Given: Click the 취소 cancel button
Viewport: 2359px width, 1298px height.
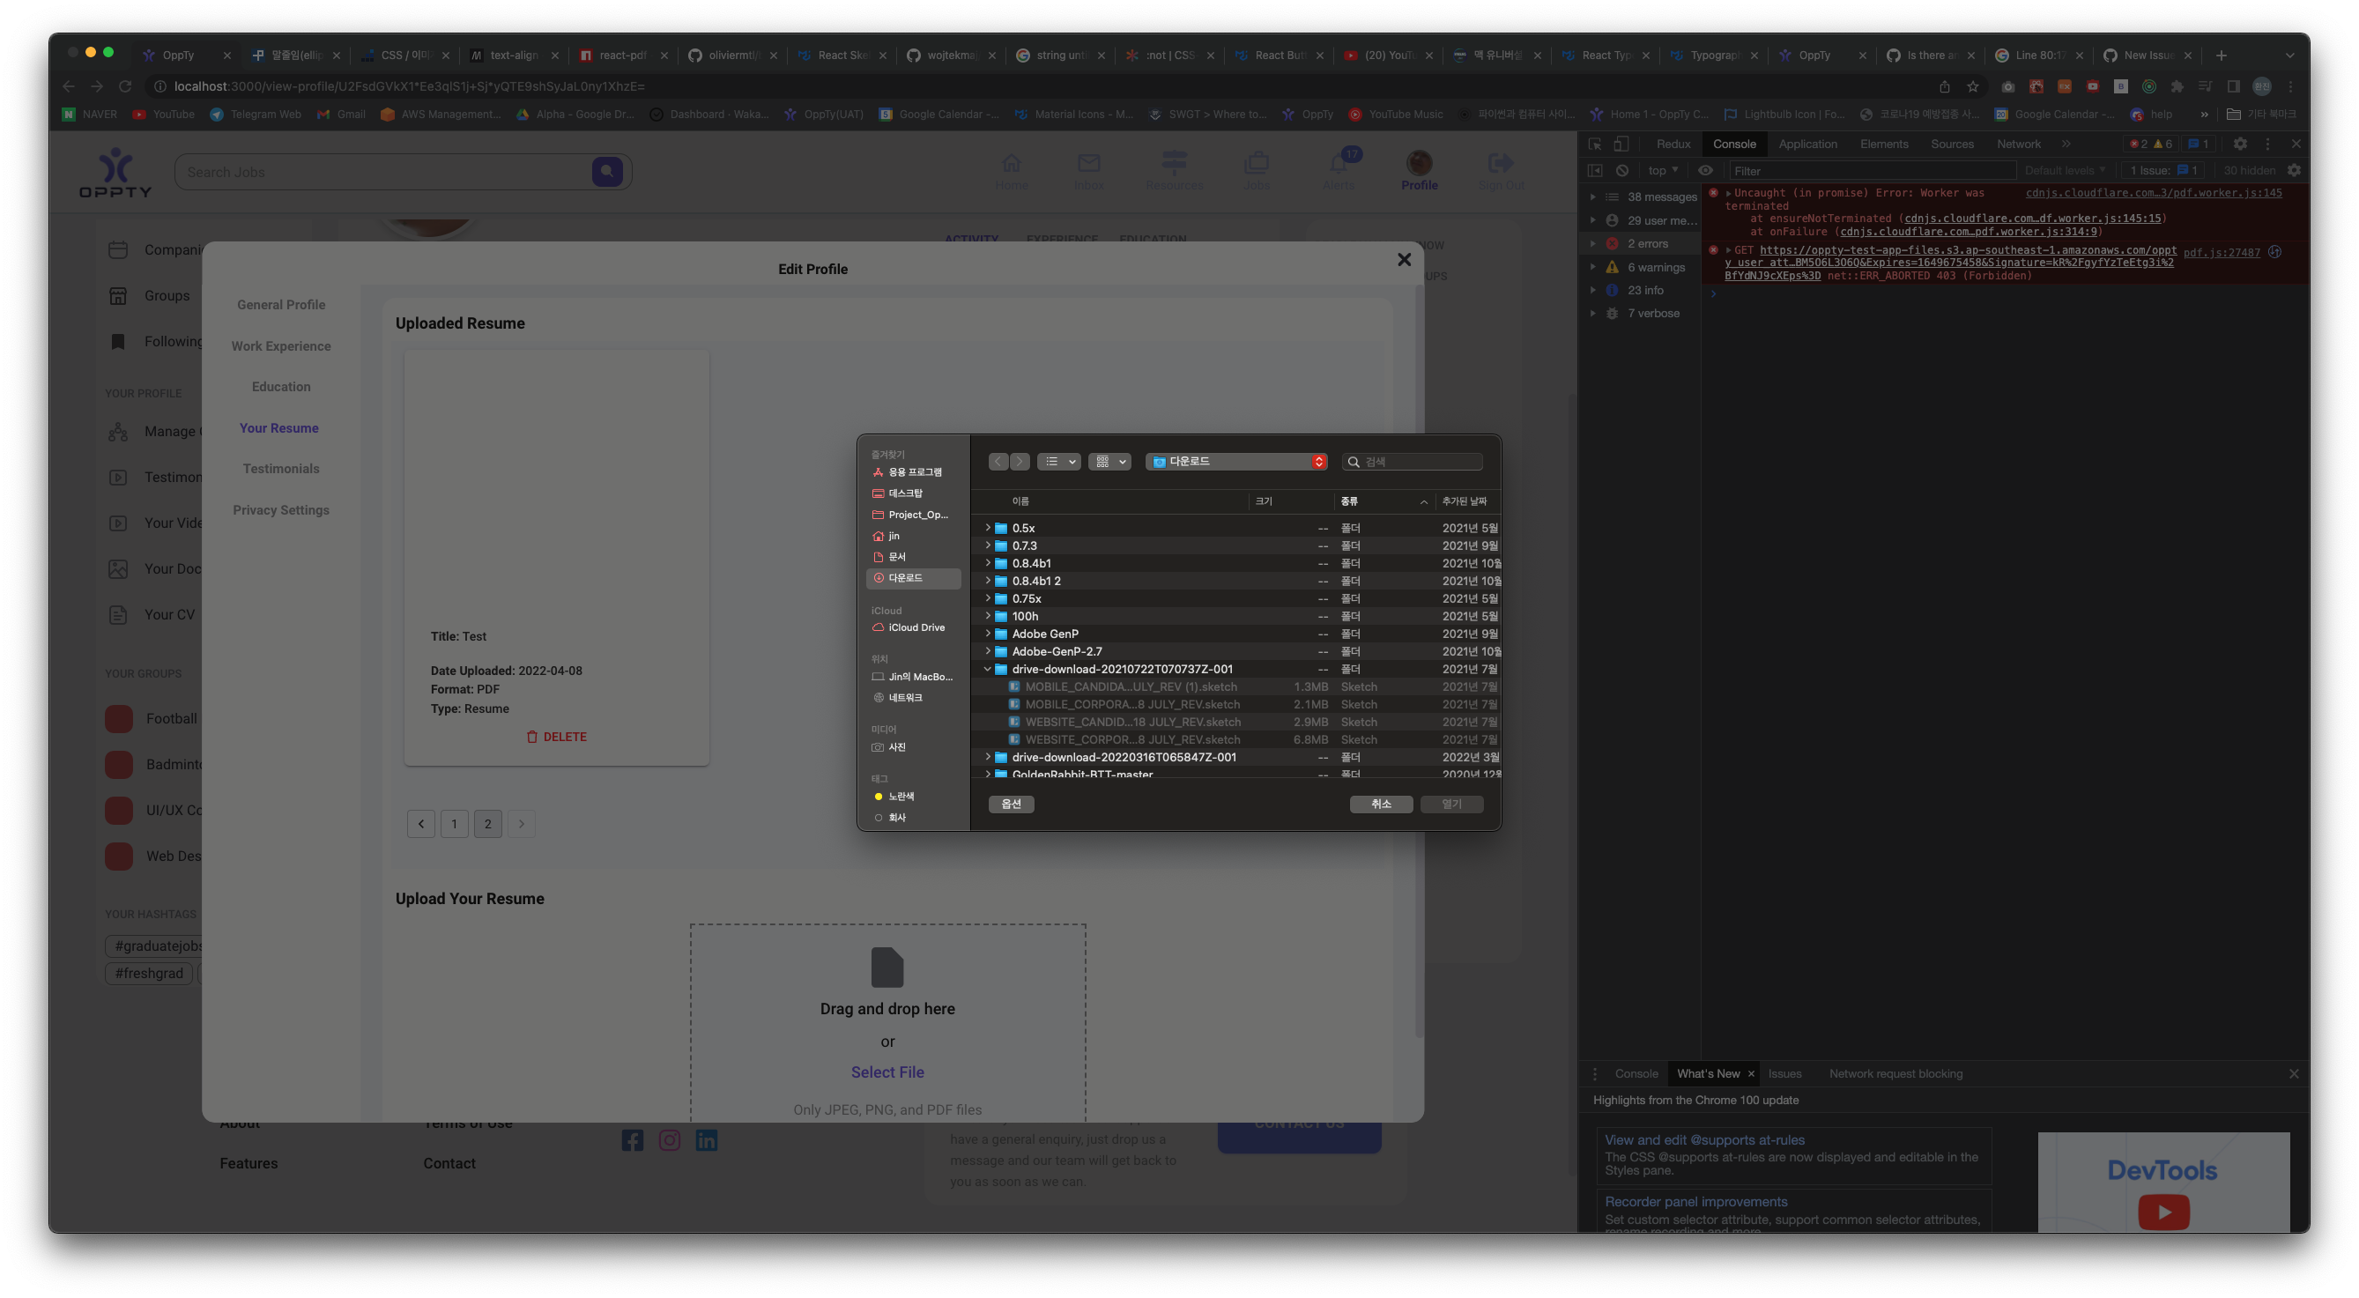Looking at the screenshot, I should (x=1381, y=804).
